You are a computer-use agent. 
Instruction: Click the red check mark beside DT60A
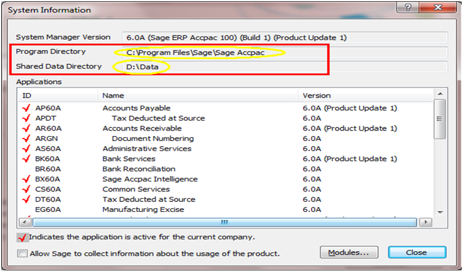click(x=26, y=200)
